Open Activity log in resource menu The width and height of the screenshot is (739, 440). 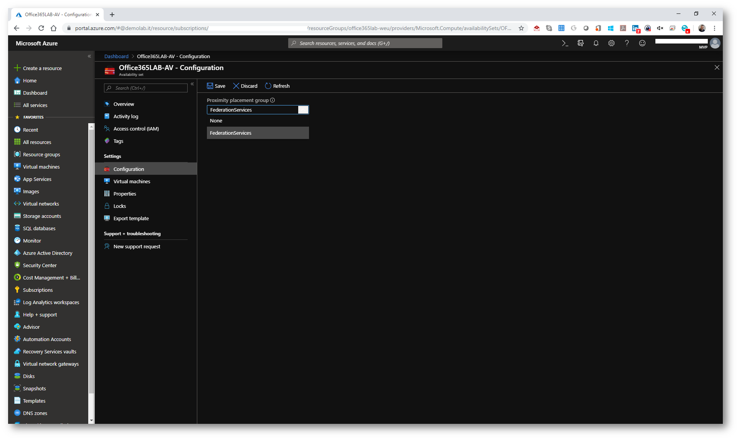click(x=126, y=116)
